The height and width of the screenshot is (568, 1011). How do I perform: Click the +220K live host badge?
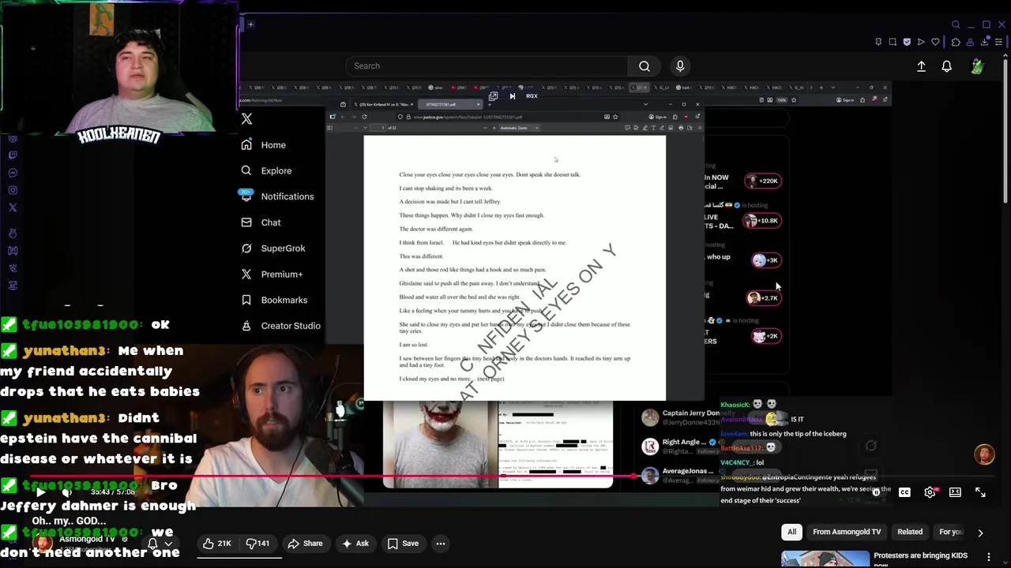(763, 181)
